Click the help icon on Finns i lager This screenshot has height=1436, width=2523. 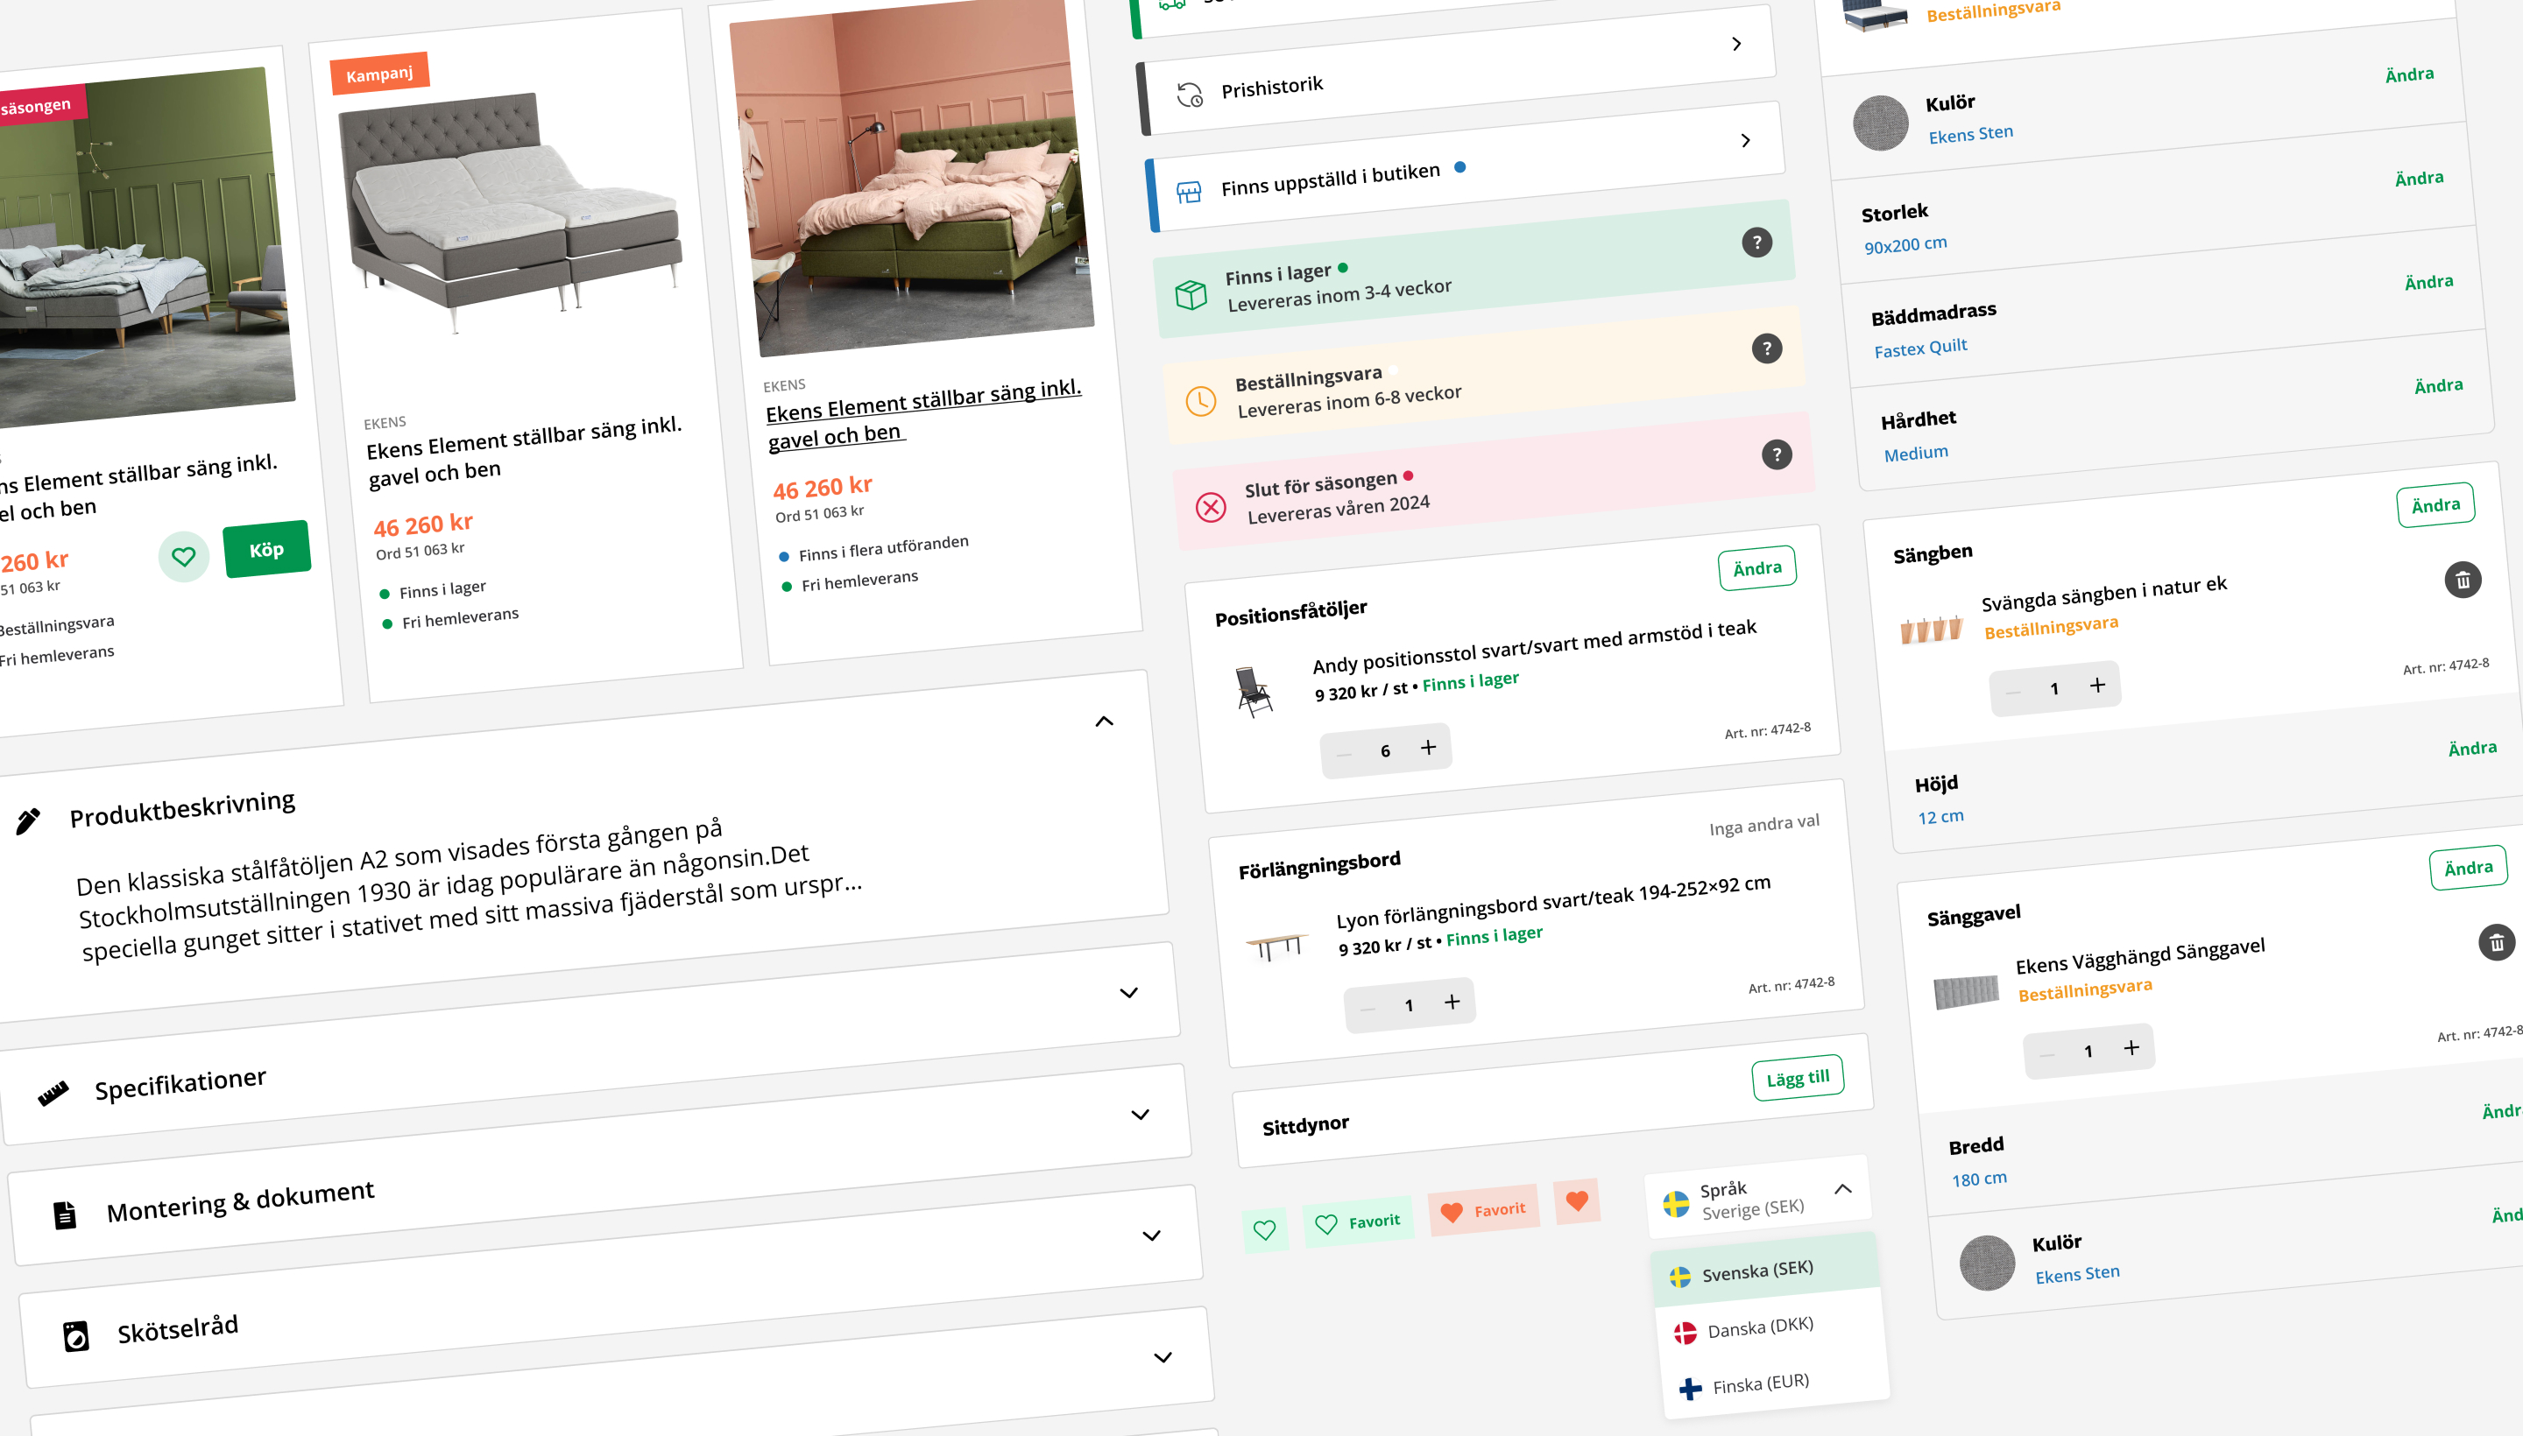coord(1756,243)
